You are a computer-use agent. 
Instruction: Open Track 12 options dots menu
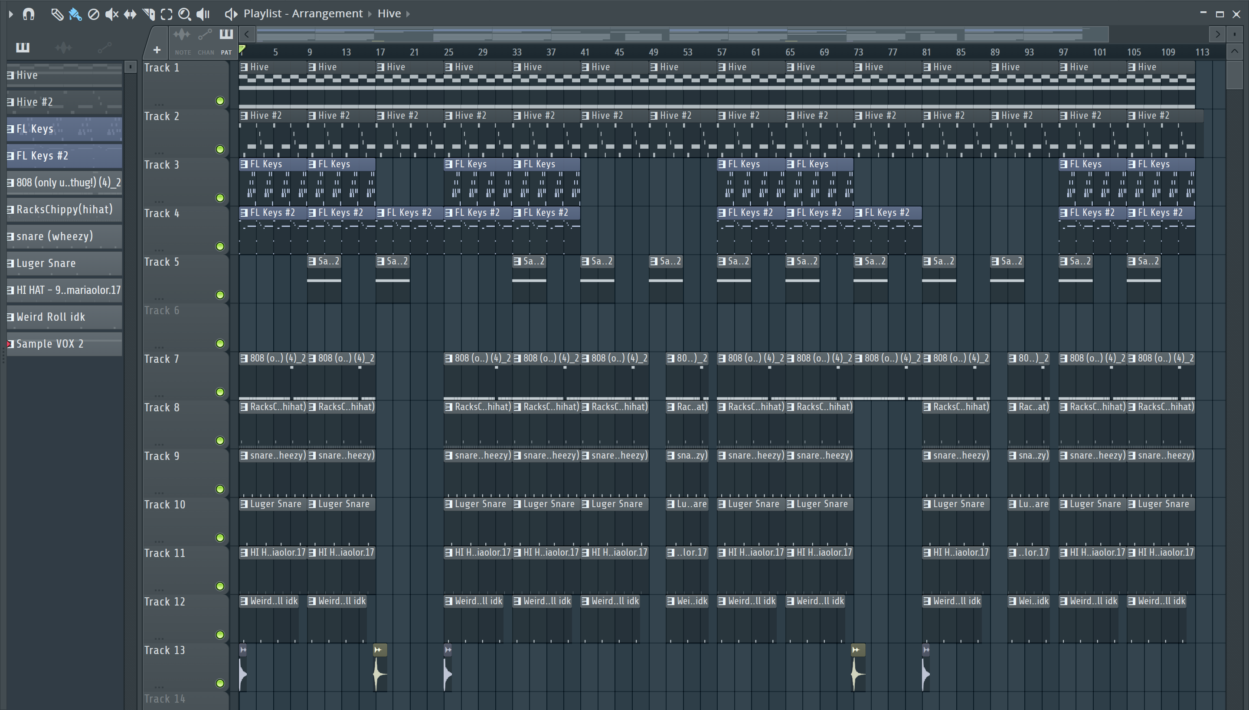tap(159, 638)
